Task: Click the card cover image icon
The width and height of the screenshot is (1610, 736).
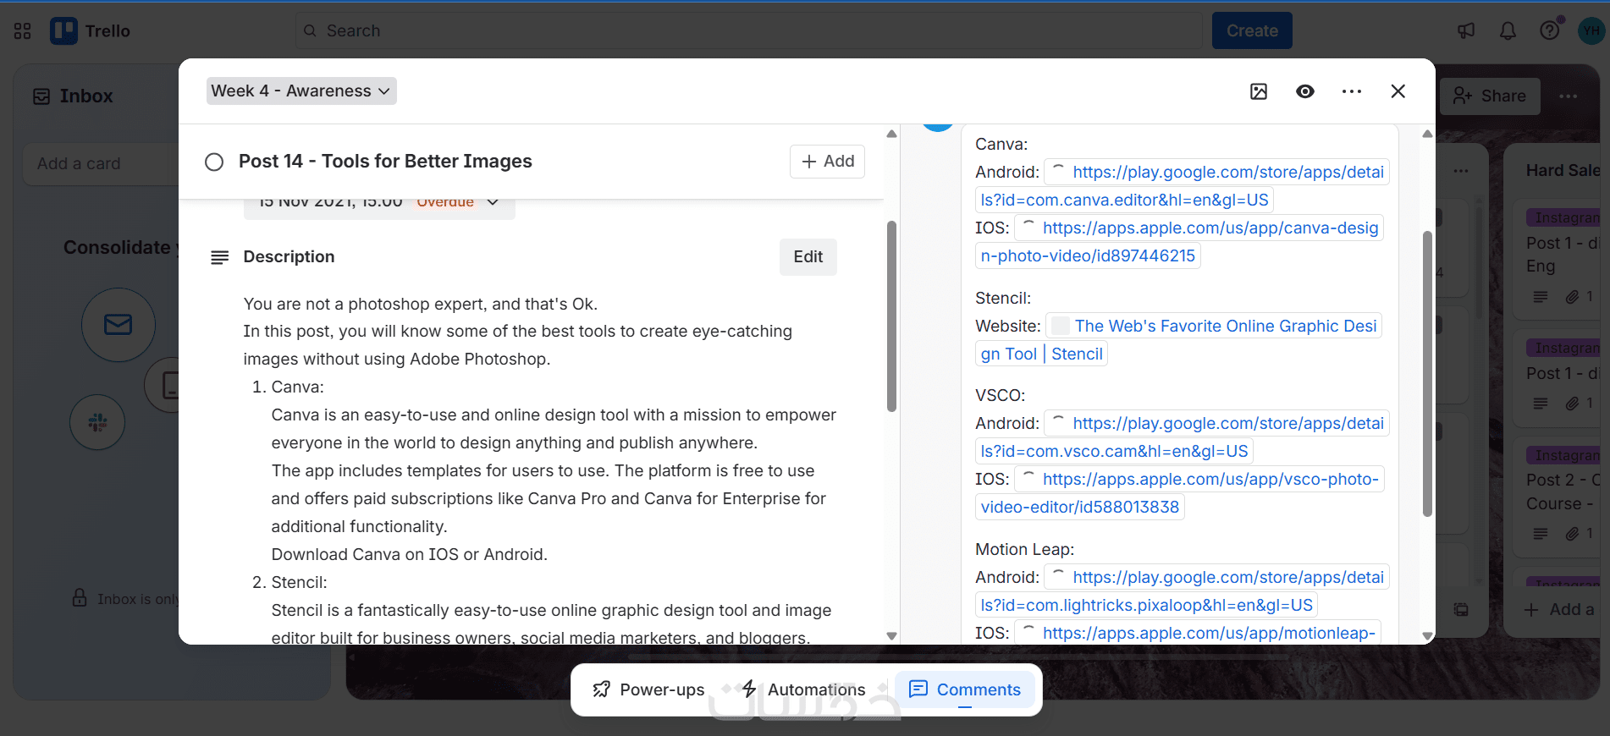Action: coord(1259,91)
